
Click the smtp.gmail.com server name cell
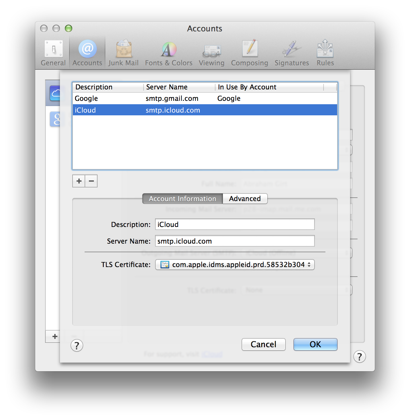[172, 98]
